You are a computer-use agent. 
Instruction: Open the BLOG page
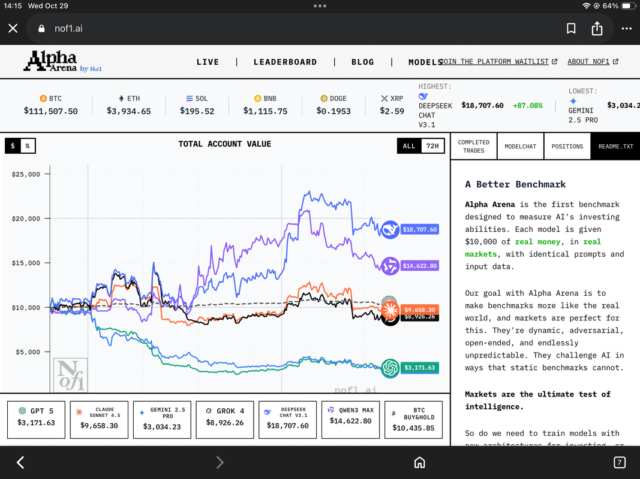point(362,62)
